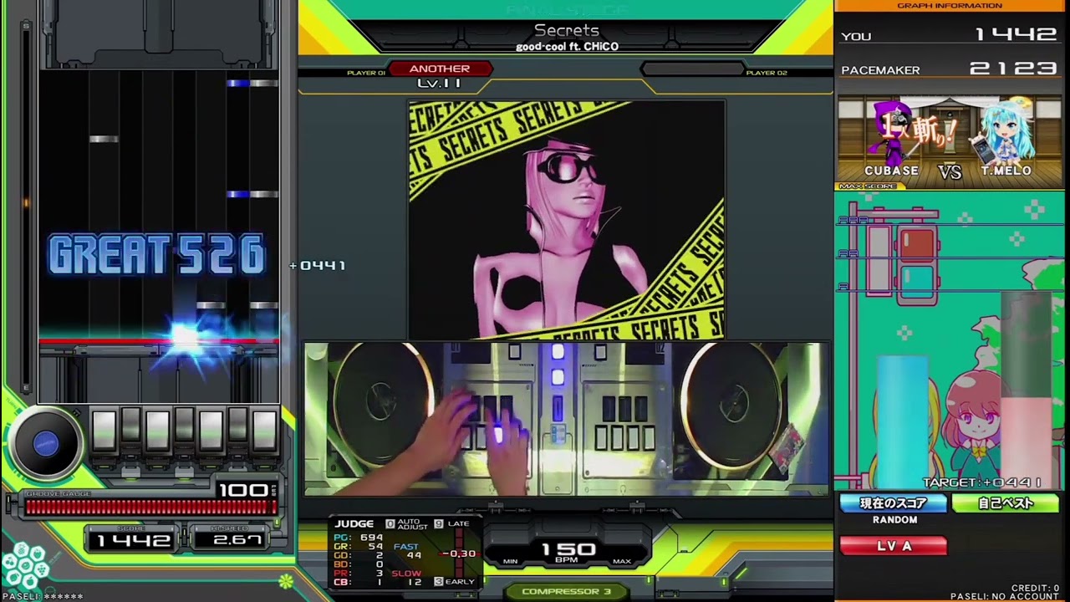Image resolution: width=1070 pixels, height=602 pixels.
Task: Click the TARGET:+0441 text
Action: 982,482
